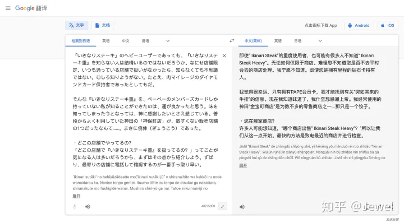The height and width of the screenshot is (223, 404).
Task: Expand the target language dropdown list
Action: click(320, 41)
